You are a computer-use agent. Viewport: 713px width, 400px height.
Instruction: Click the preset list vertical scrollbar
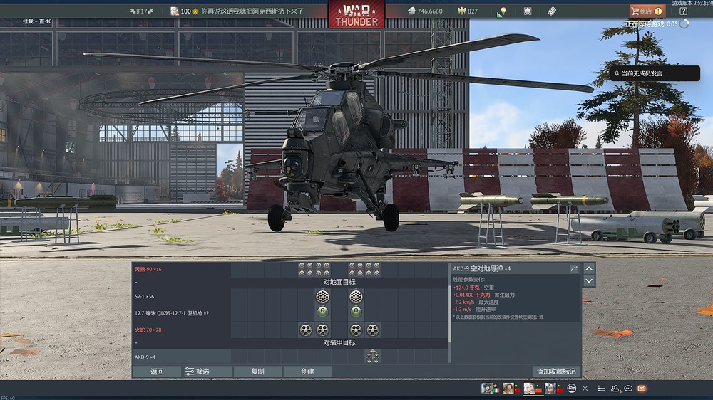pyautogui.click(x=449, y=312)
